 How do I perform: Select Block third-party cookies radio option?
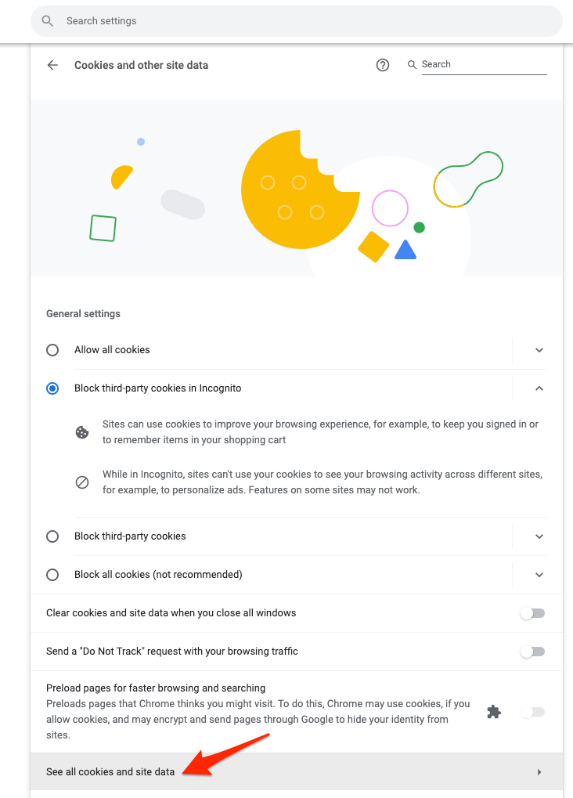point(52,536)
